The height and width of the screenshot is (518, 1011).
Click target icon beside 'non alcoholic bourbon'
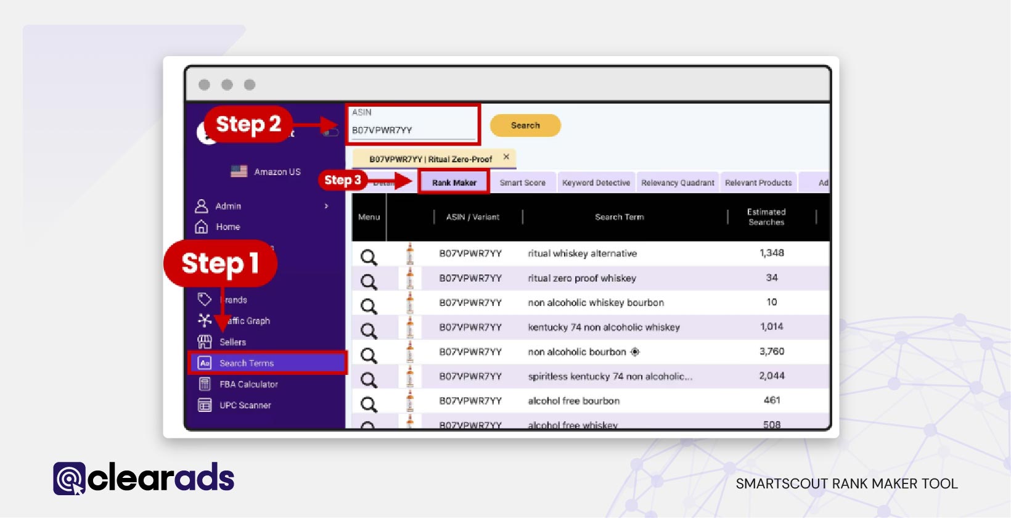635,352
